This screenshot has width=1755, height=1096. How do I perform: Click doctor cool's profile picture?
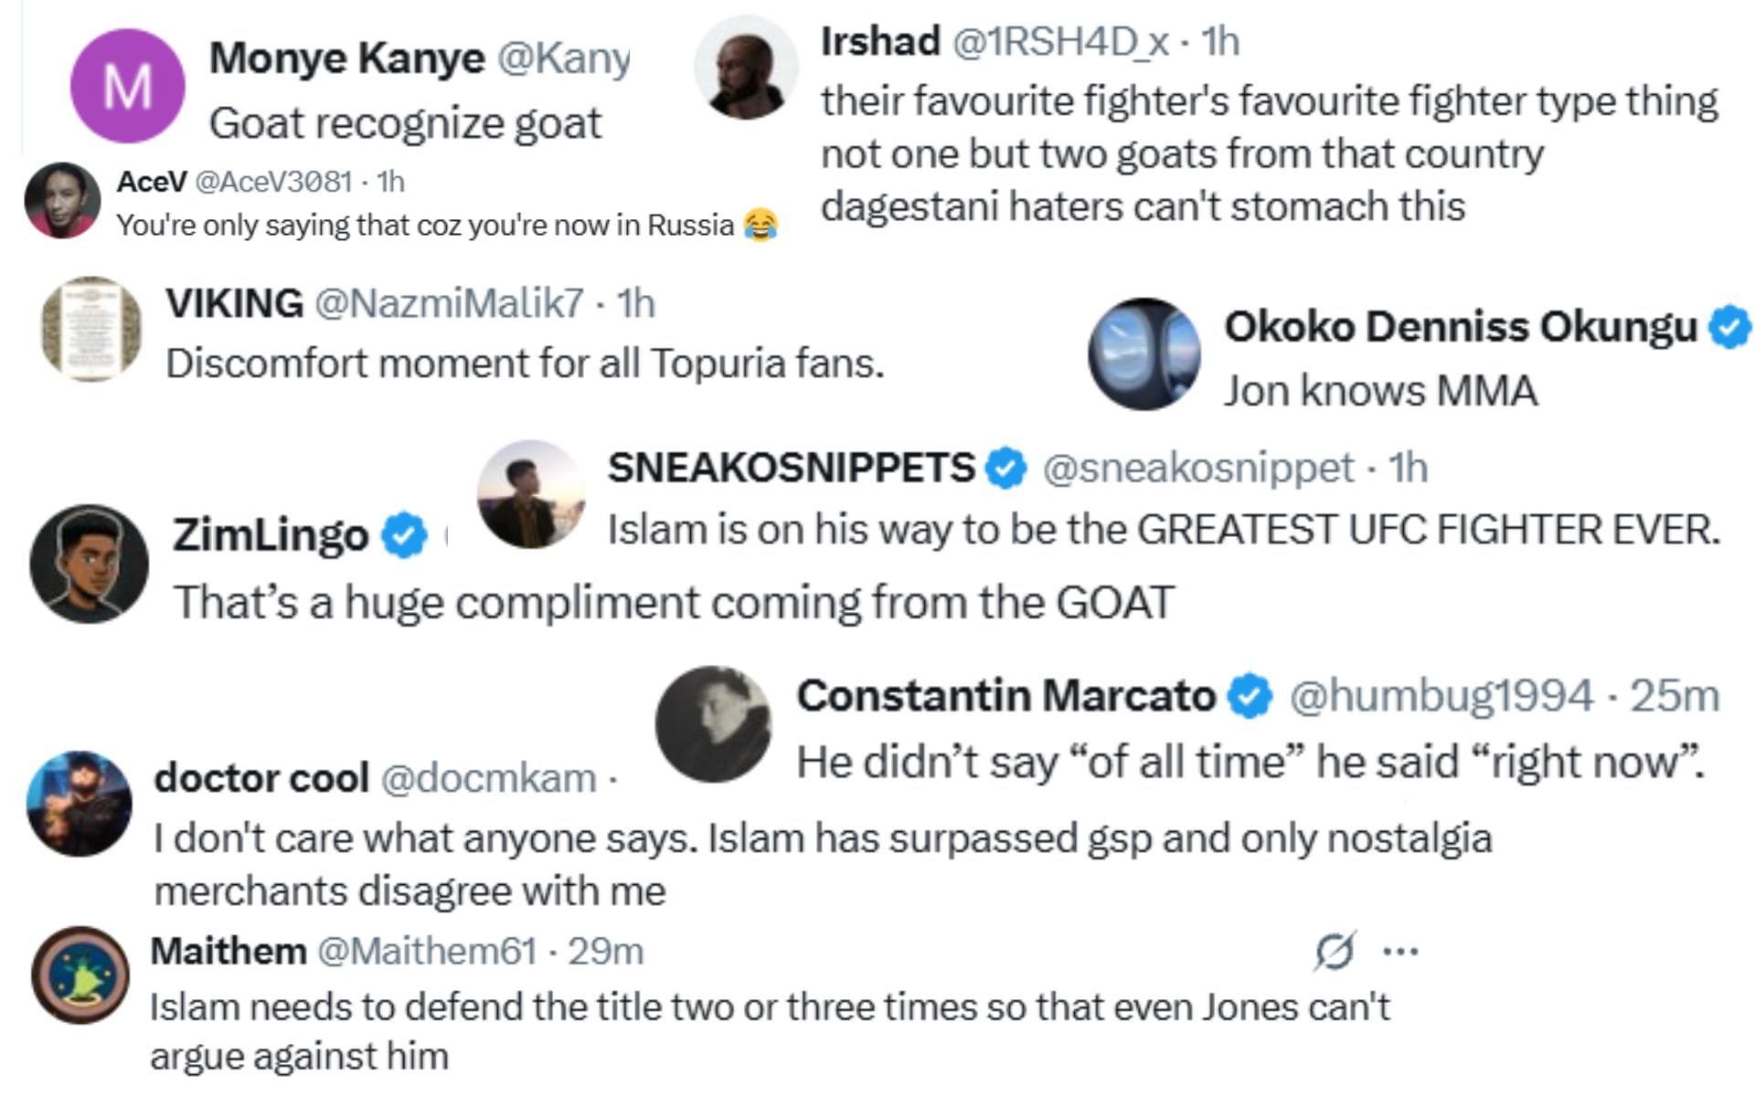[80, 804]
